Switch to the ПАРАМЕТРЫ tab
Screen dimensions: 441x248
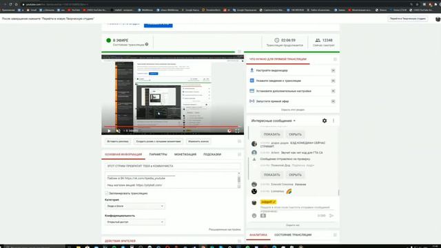coord(158,154)
